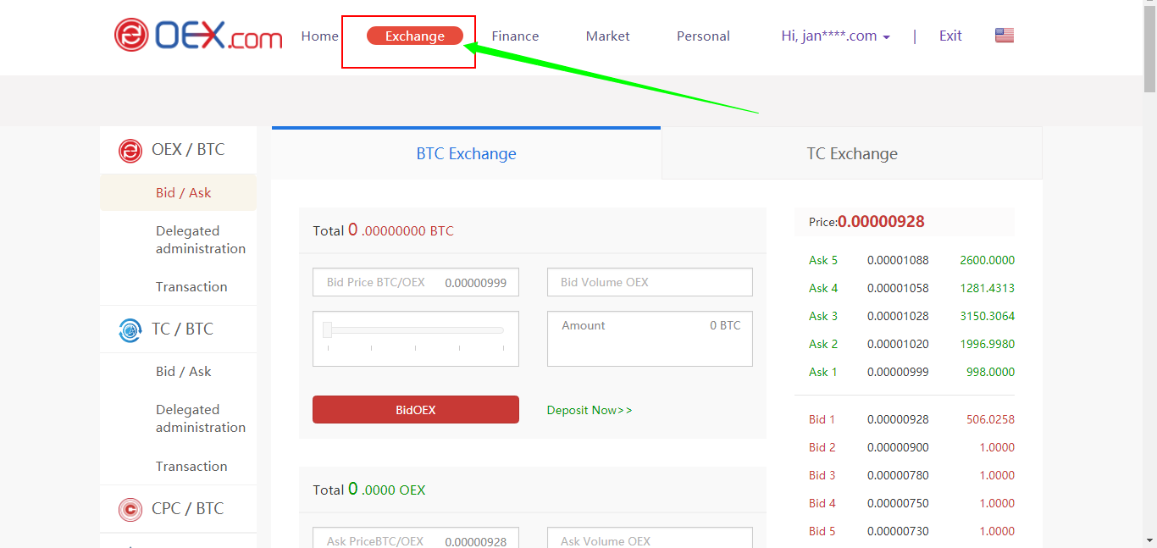Click the current price 0.00000928
1157x548 pixels.
pyautogui.click(x=881, y=222)
